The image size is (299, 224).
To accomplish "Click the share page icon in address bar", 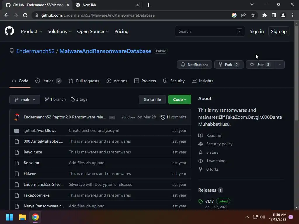I will (x=244, y=15).
